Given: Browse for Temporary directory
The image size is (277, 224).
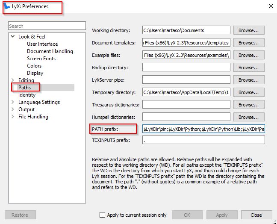Looking at the screenshot, I should (x=249, y=92).
